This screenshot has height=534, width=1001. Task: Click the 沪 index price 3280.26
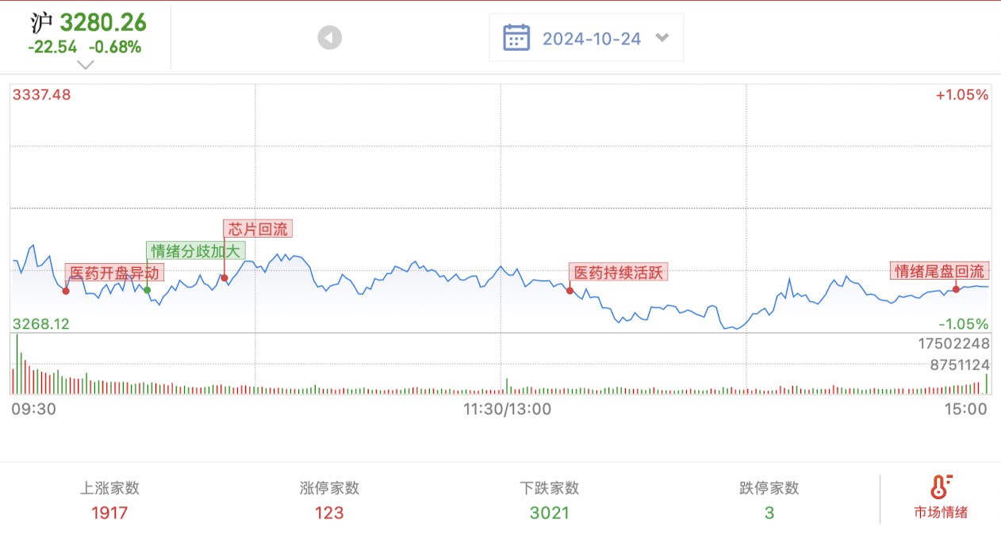tap(104, 22)
